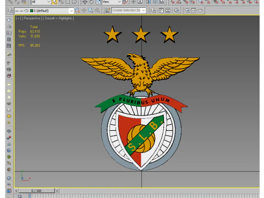Open the [Perspective] viewport label menu
Image resolution: width=264 pixels, height=198 pixels.
point(32,18)
